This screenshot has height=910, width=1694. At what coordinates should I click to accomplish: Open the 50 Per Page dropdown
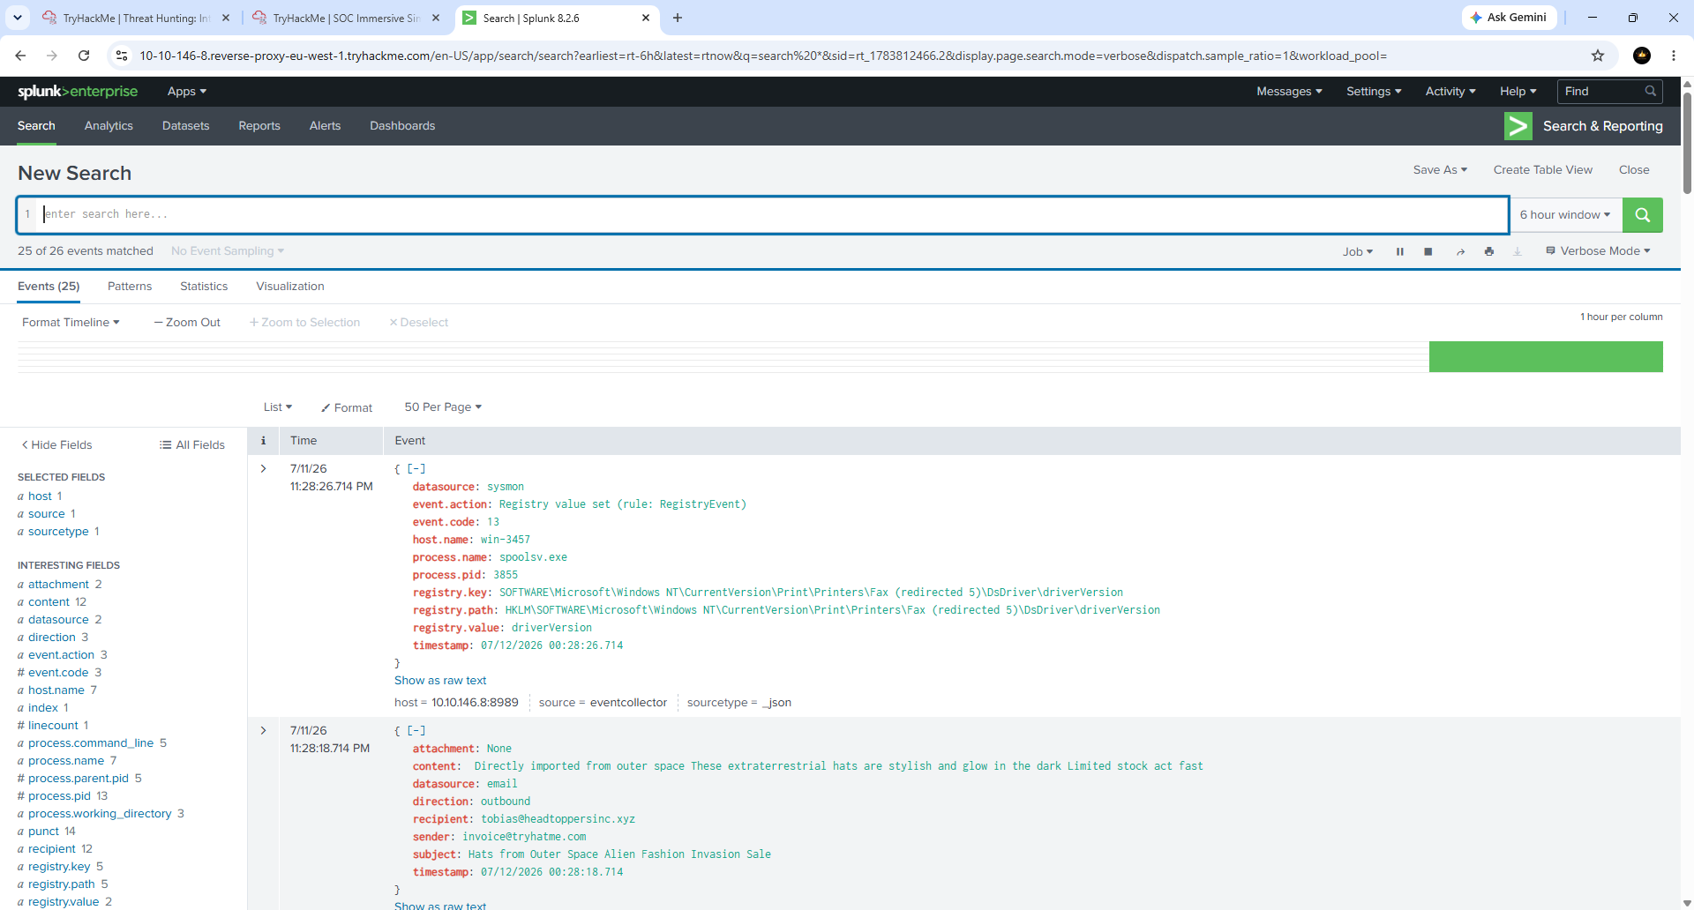point(443,407)
